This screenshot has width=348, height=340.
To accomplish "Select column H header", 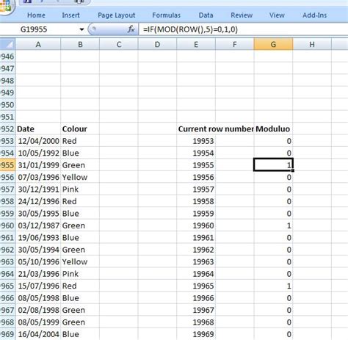I will (x=312, y=44).
